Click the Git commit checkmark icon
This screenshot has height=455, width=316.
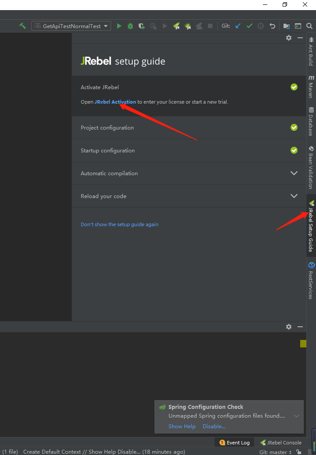point(249,26)
